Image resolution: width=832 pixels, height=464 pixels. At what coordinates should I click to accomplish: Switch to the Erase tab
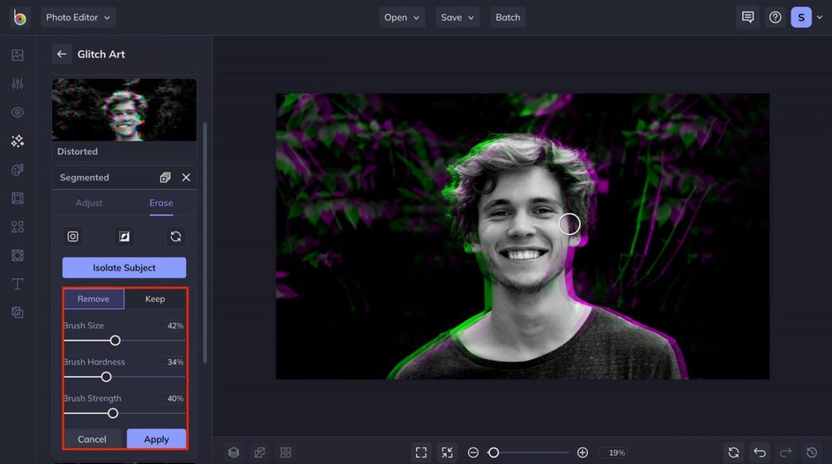pos(161,203)
